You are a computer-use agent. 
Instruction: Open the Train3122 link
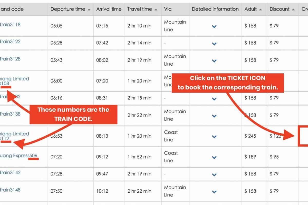[x=10, y=42]
